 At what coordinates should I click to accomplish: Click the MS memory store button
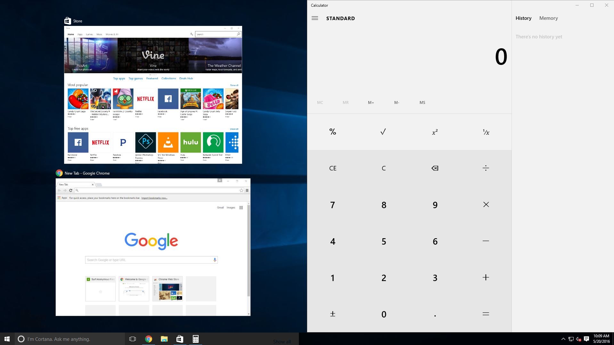tap(422, 103)
